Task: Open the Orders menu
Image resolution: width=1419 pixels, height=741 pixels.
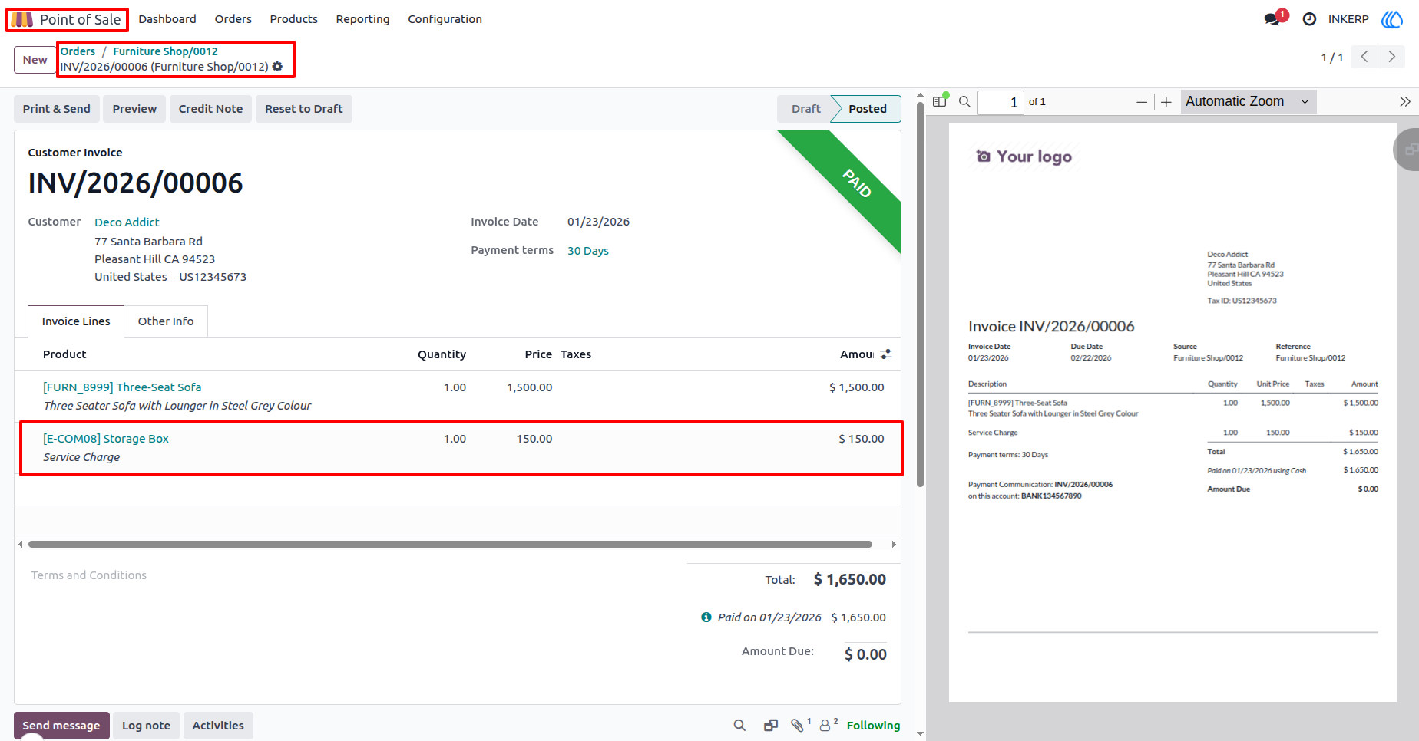Action: pos(233,19)
